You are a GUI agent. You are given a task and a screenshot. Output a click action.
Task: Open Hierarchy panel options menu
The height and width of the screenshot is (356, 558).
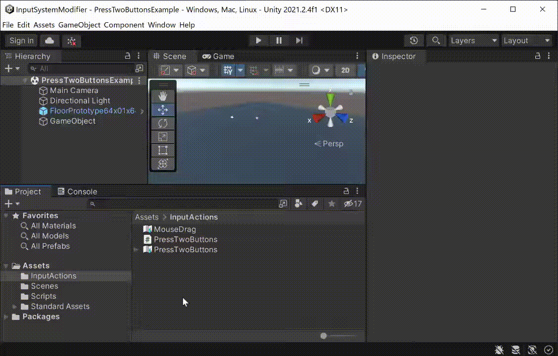pos(139,56)
